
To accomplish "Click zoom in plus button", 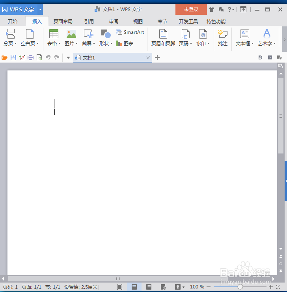I will coord(271,287).
